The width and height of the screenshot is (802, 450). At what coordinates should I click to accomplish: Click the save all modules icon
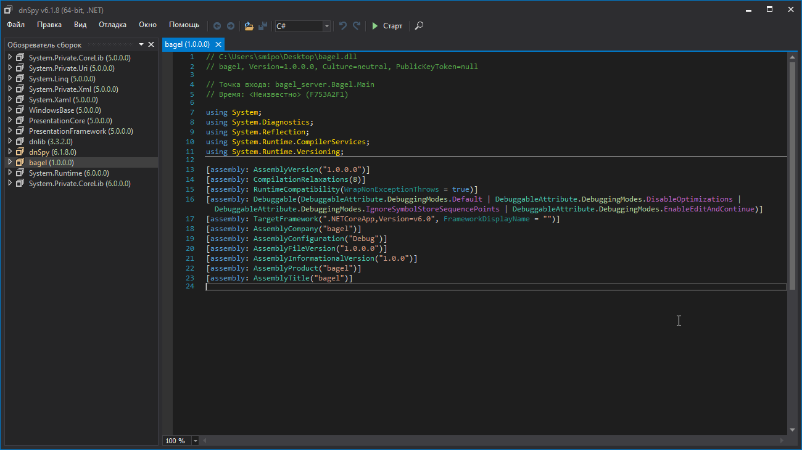[263, 26]
